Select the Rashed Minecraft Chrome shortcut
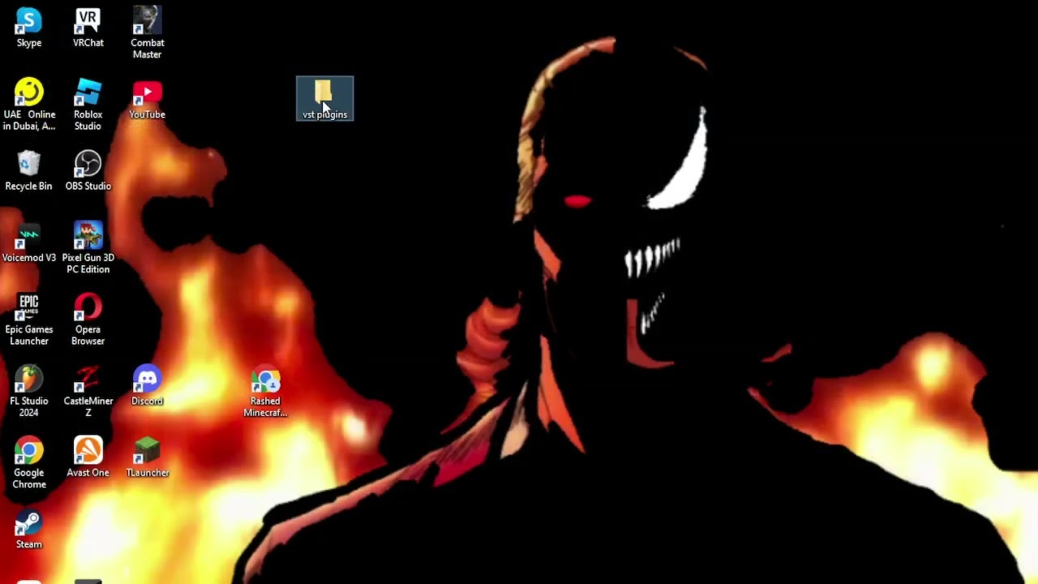 point(265,392)
